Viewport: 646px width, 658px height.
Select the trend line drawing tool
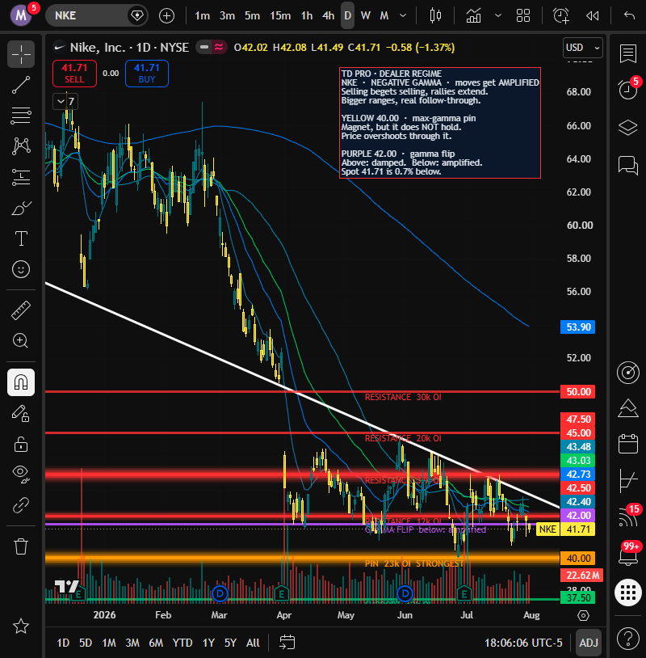coord(20,85)
